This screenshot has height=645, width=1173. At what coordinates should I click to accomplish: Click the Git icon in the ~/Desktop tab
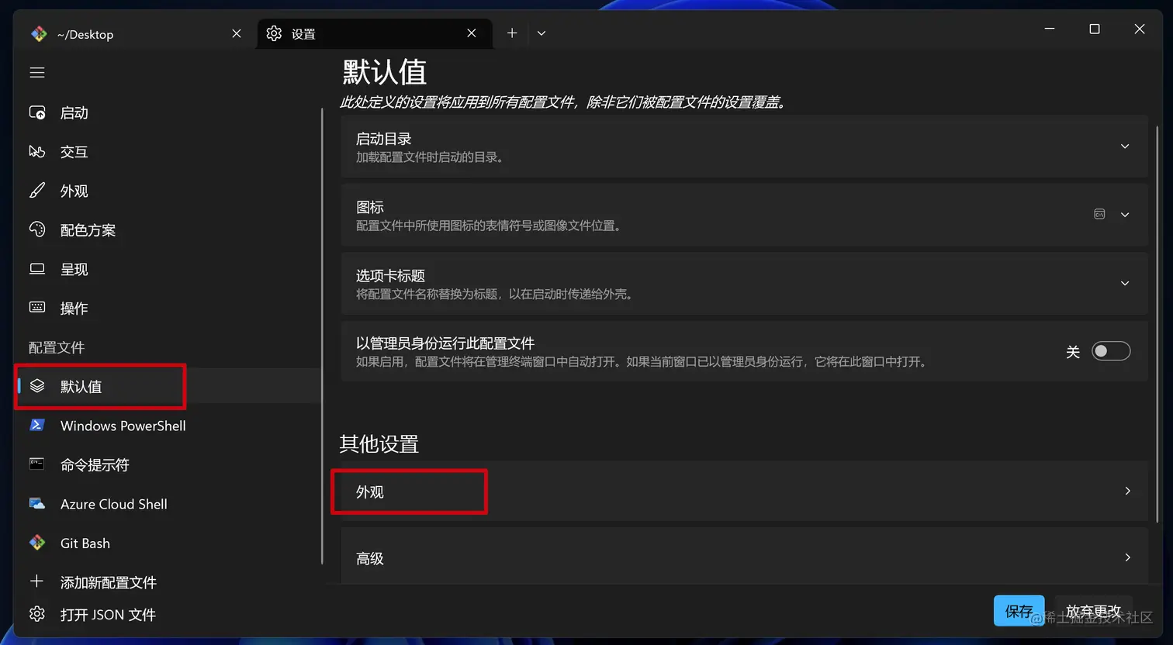coord(39,34)
